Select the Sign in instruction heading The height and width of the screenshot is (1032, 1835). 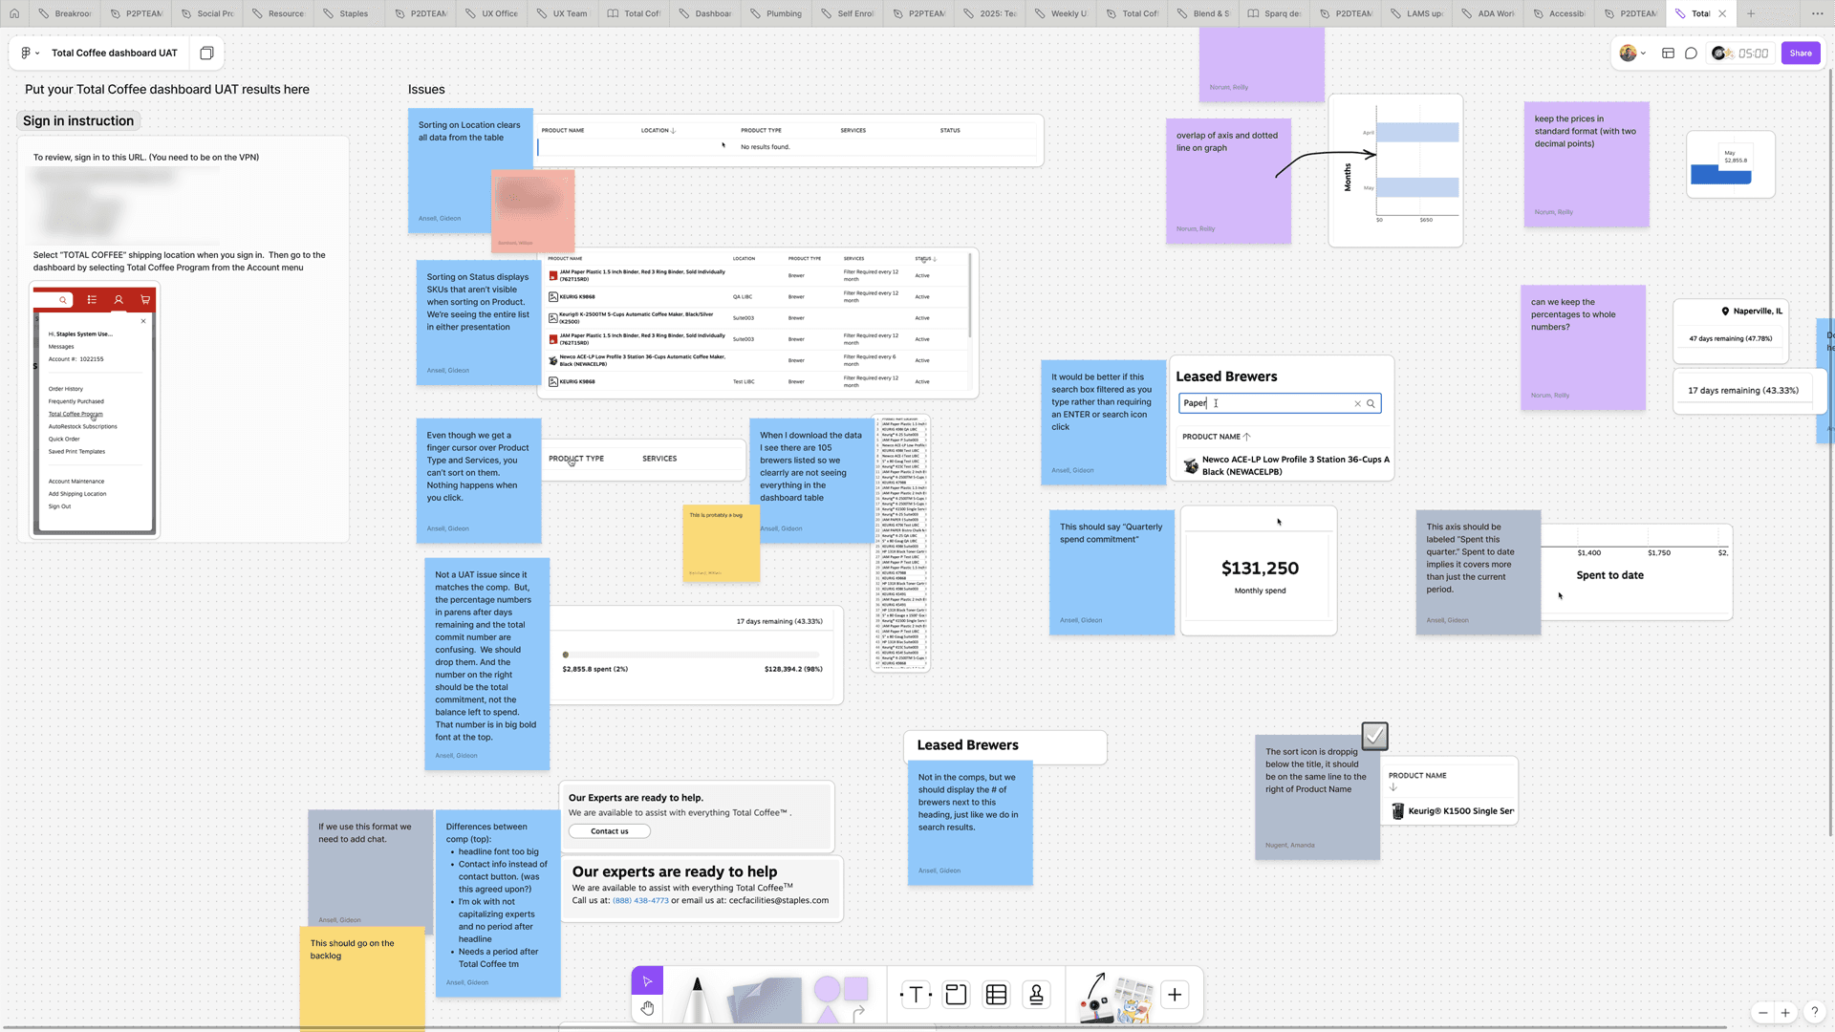pos(78,120)
